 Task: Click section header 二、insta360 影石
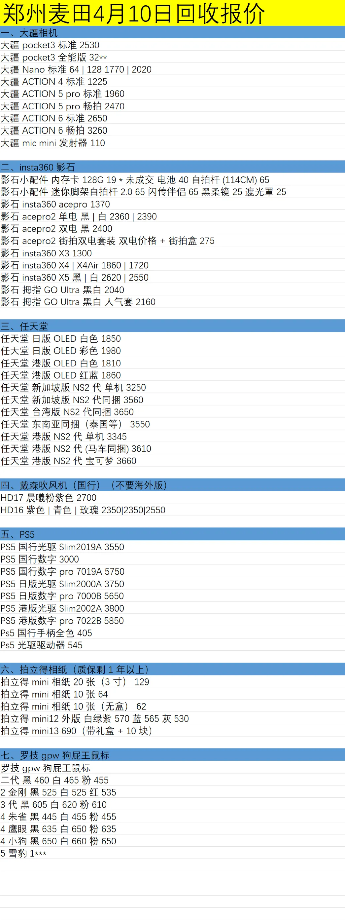[172, 167]
